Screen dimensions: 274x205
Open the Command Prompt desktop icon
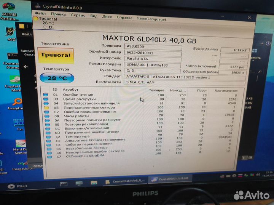[x=11, y=61]
